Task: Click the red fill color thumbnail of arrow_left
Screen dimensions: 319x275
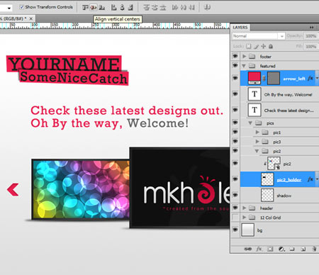Action: 254,78
